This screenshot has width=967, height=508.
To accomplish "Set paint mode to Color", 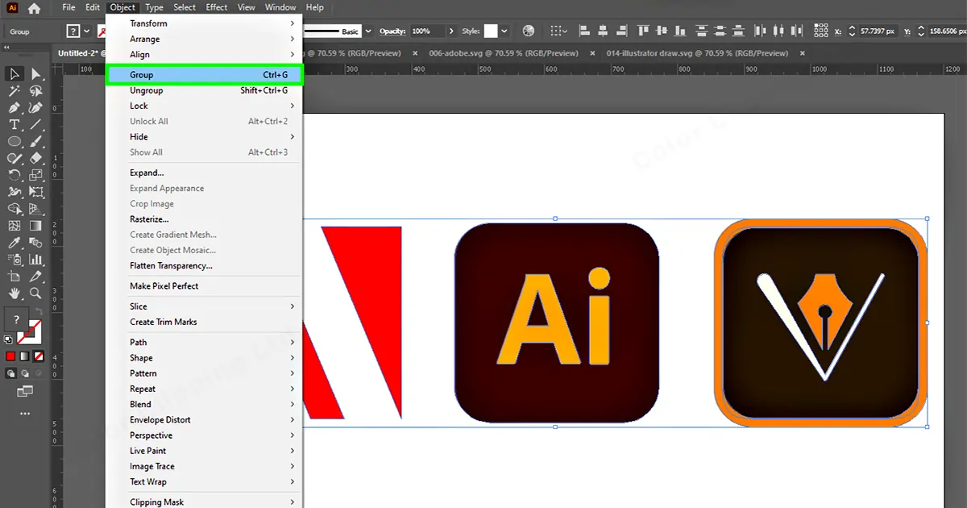I will pyautogui.click(x=11, y=356).
